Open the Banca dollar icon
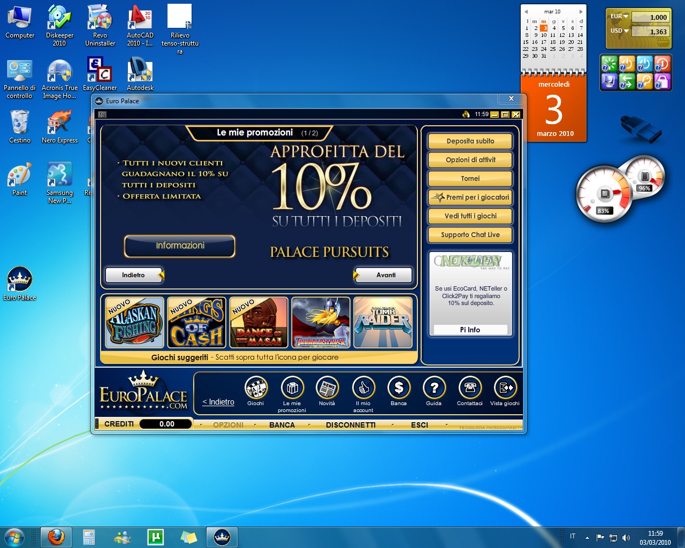Screen dimensions: 685x548 [x=399, y=387]
